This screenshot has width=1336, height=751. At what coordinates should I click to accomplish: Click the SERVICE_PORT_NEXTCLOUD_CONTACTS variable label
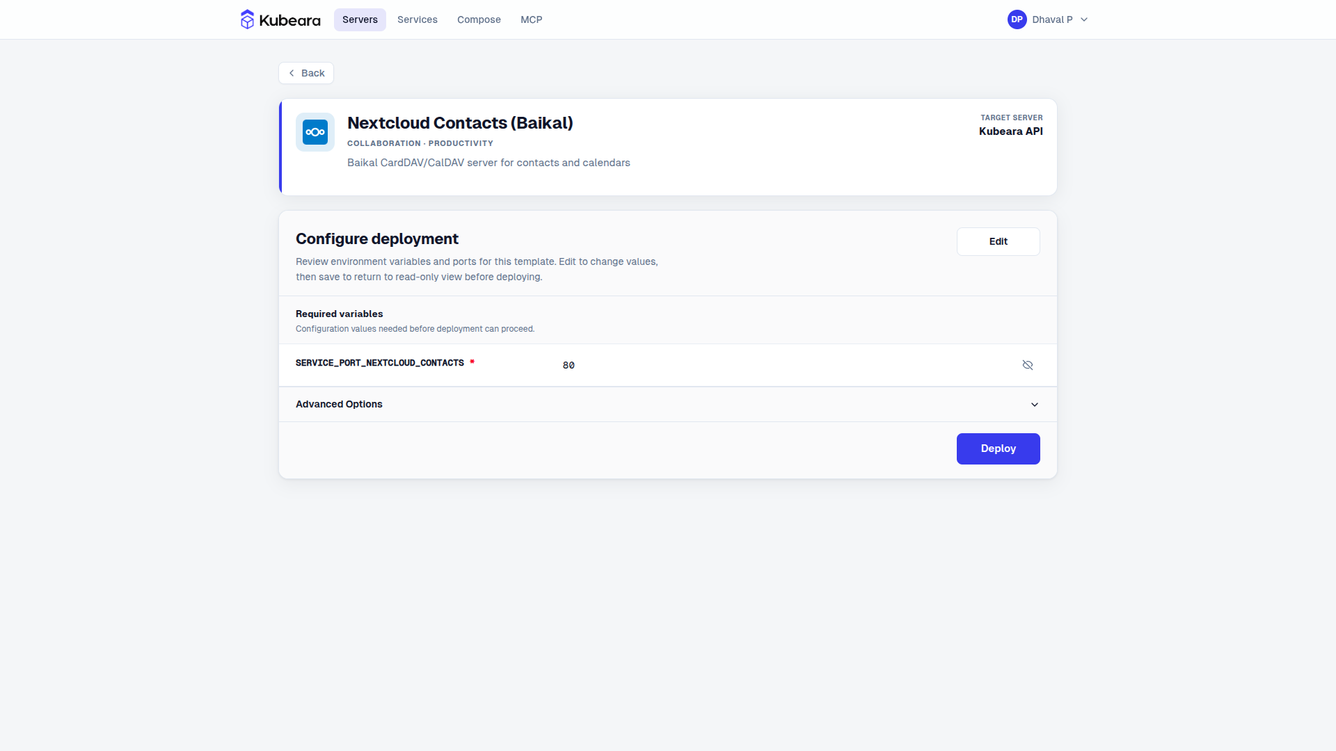tap(380, 363)
